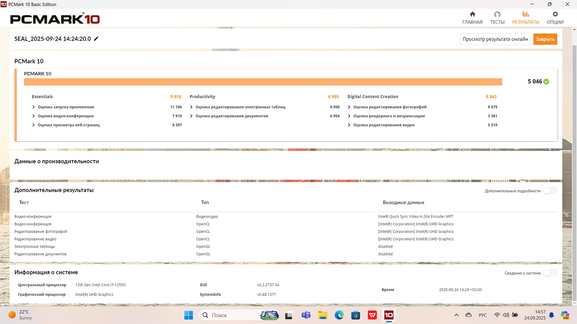Screen dimensions: 577x324
Task: Open Microsoft Edge from taskbar
Action: click(x=339, y=315)
